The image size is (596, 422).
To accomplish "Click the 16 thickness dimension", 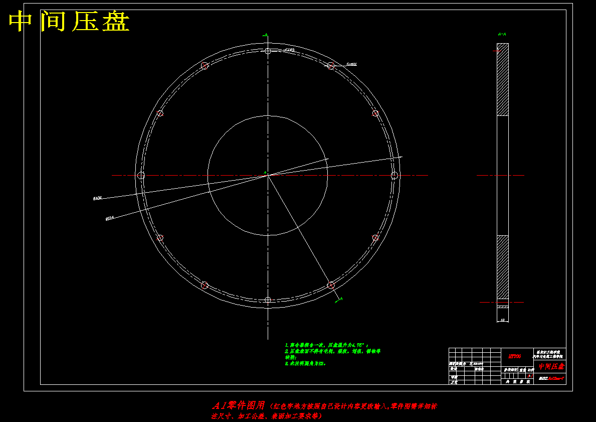I will coord(502,320).
